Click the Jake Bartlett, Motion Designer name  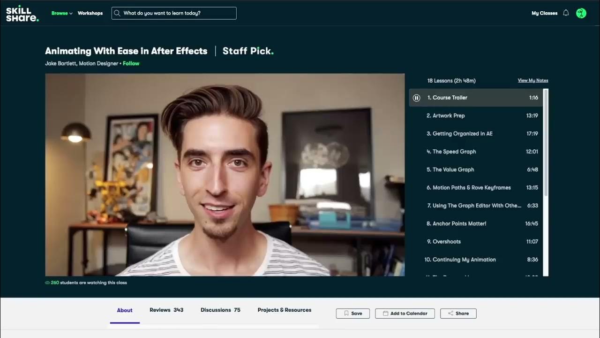[x=82, y=63]
